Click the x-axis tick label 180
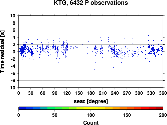 [91, 93]
